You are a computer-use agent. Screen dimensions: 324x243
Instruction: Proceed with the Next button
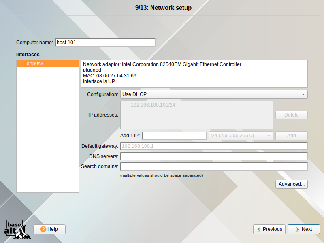(303, 229)
